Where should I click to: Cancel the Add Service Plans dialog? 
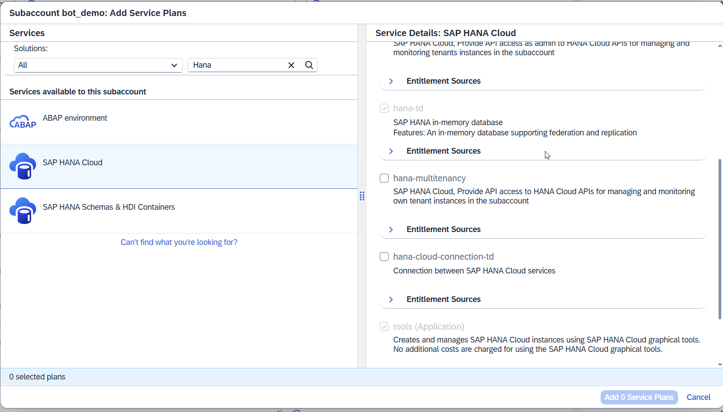(699, 397)
